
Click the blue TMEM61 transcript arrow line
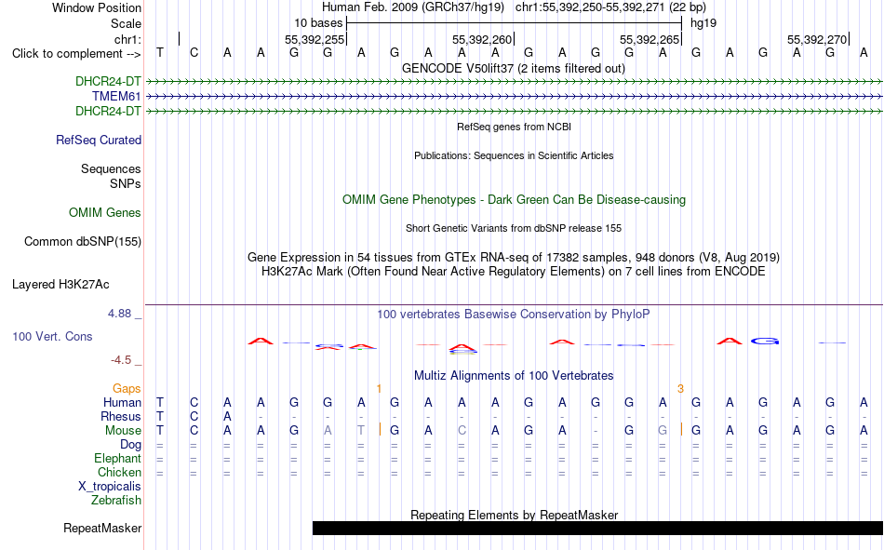515,97
